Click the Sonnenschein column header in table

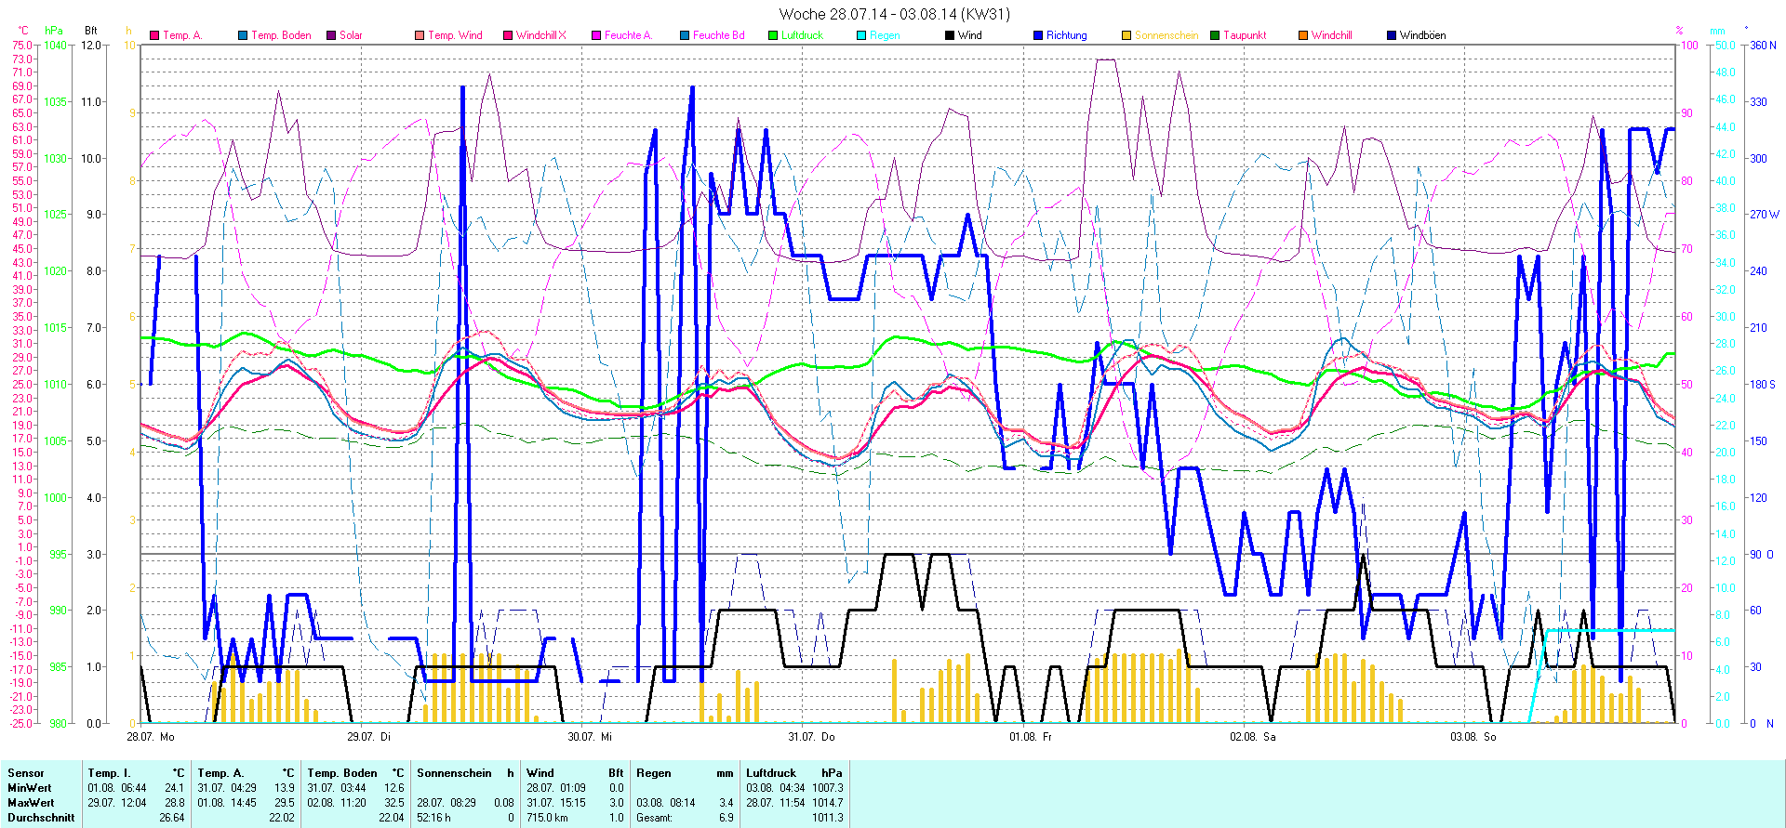pos(454,773)
